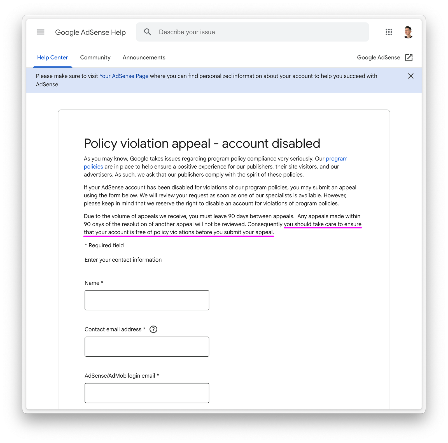Screen dimensions: 448x443
Task: Open the Google apps grid
Action: (389, 32)
